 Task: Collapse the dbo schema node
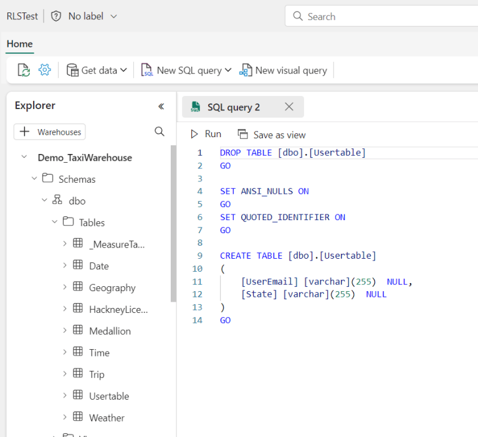[44, 200]
